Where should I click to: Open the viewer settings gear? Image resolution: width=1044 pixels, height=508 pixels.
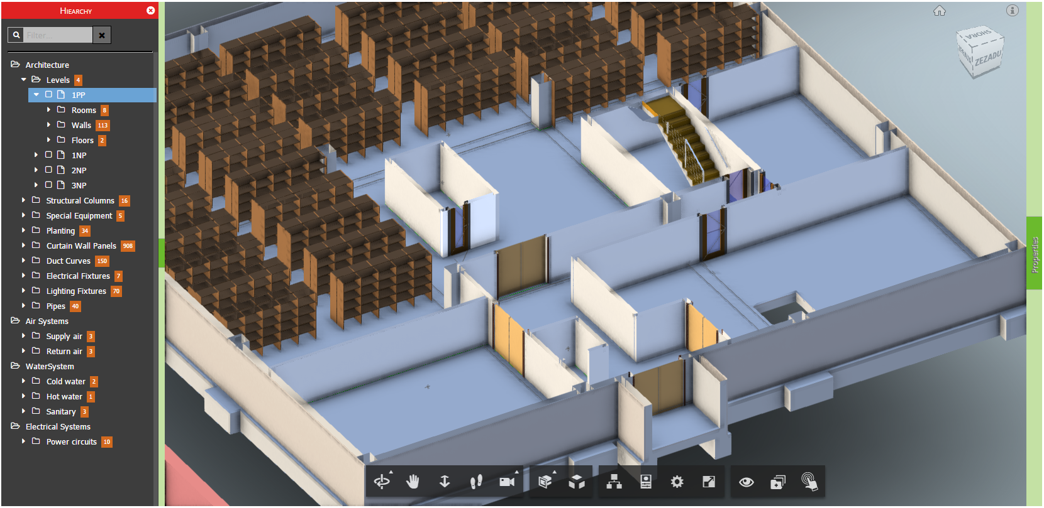(677, 482)
